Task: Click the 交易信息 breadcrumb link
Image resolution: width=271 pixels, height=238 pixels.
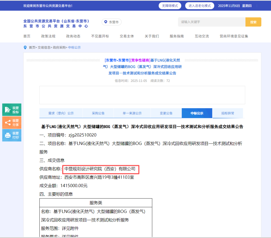Action: point(44,47)
